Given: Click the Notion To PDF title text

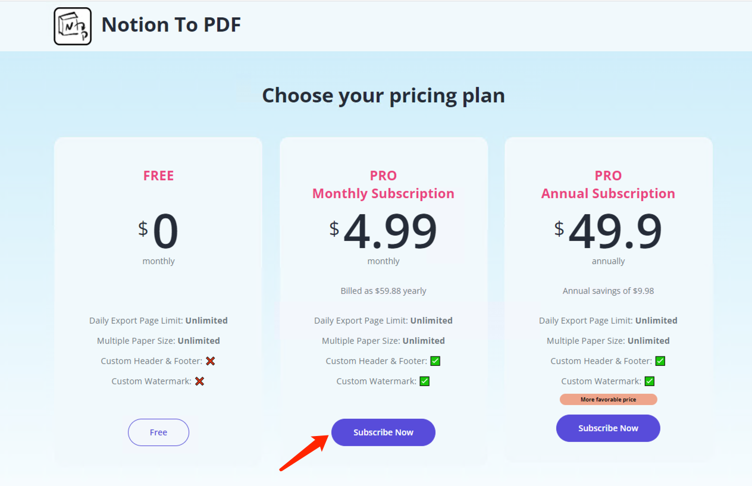Looking at the screenshot, I should [171, 24].
